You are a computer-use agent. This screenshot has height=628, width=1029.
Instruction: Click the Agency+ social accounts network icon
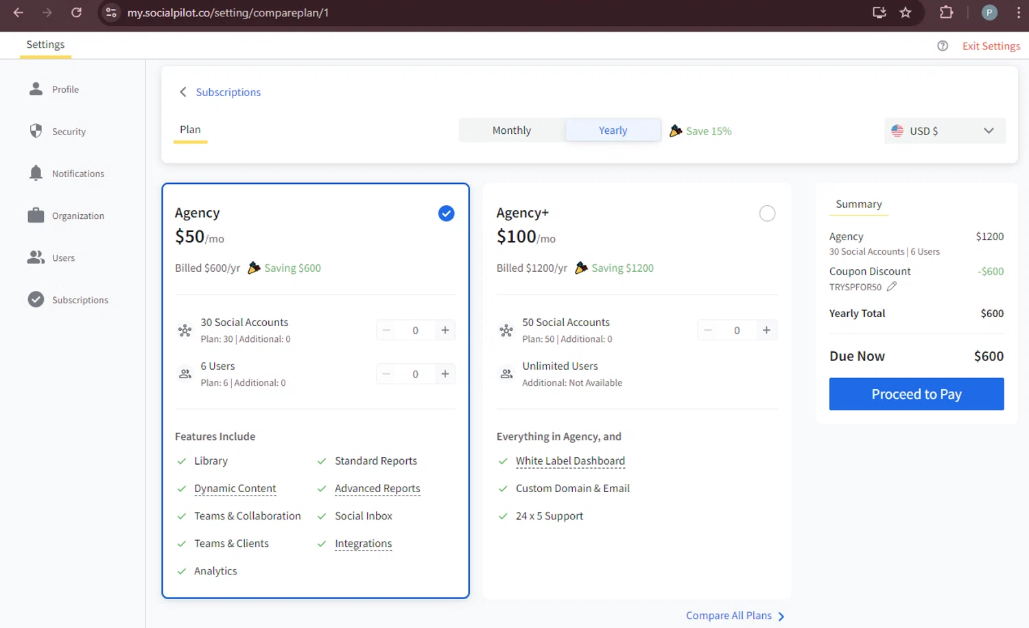tap(506, 330)
